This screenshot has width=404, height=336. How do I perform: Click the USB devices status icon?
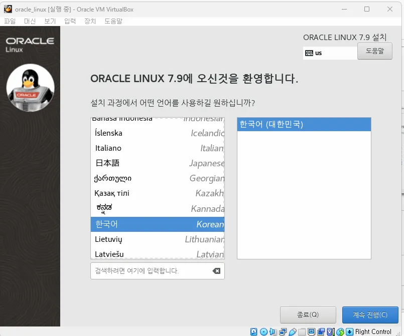[293, 331]
